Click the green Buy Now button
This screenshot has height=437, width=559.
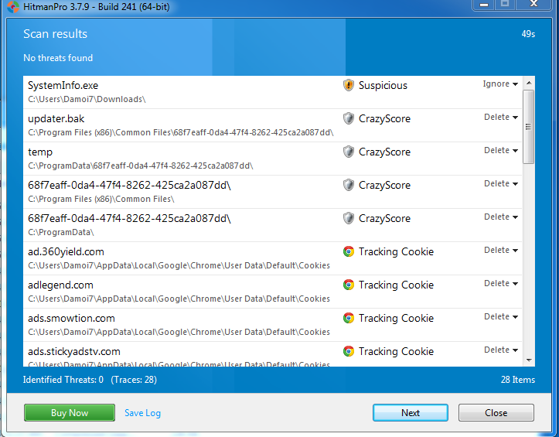coord(70,413)
